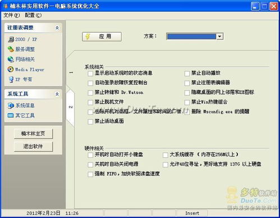Viewport: 280px width, 218px height.
Task: Click the 楠木林主页 button
Action: pos(33,134)
